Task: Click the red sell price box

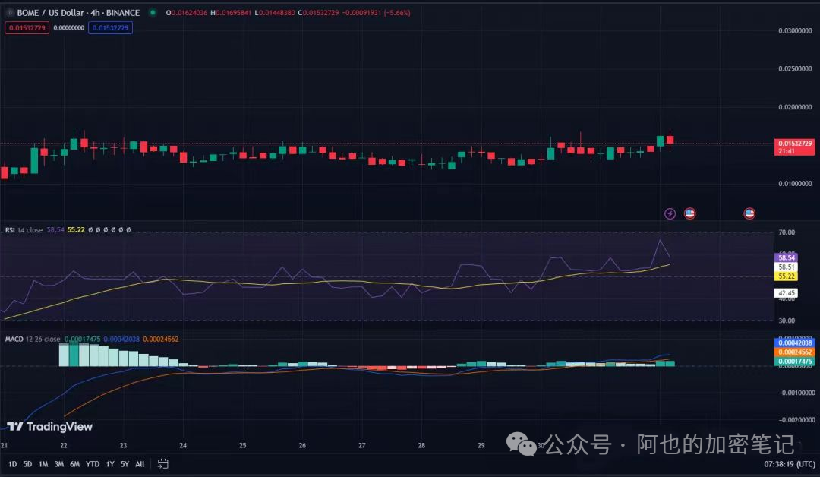Action: coord(27,27)
